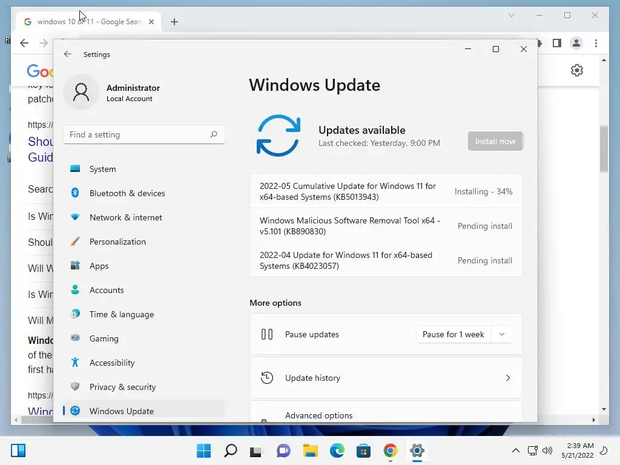
Task: Open Apps settings category
Action: coord(144,266)
